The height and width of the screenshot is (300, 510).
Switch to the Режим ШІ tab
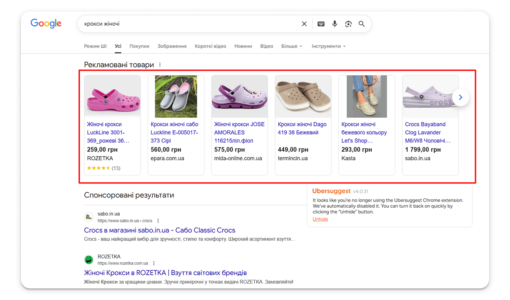(95, 46)
